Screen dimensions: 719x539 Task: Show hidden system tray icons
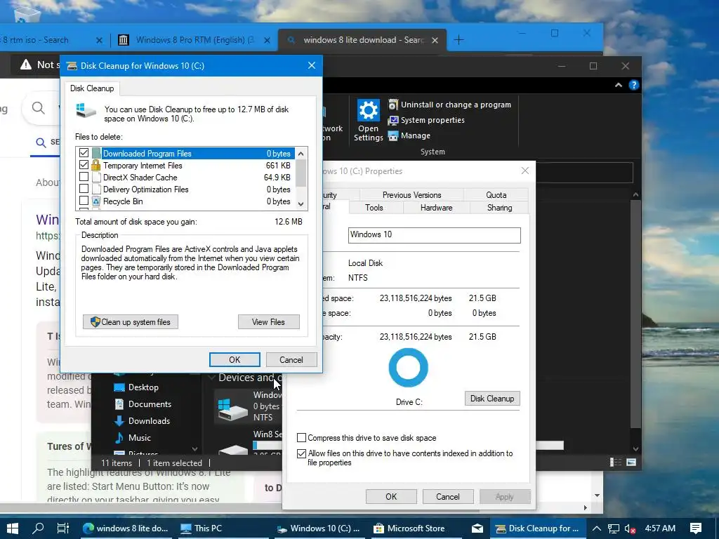click(597, 528)
